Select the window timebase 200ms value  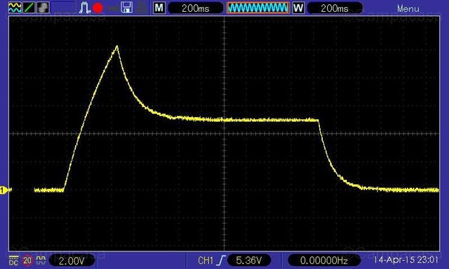point(335,8)
